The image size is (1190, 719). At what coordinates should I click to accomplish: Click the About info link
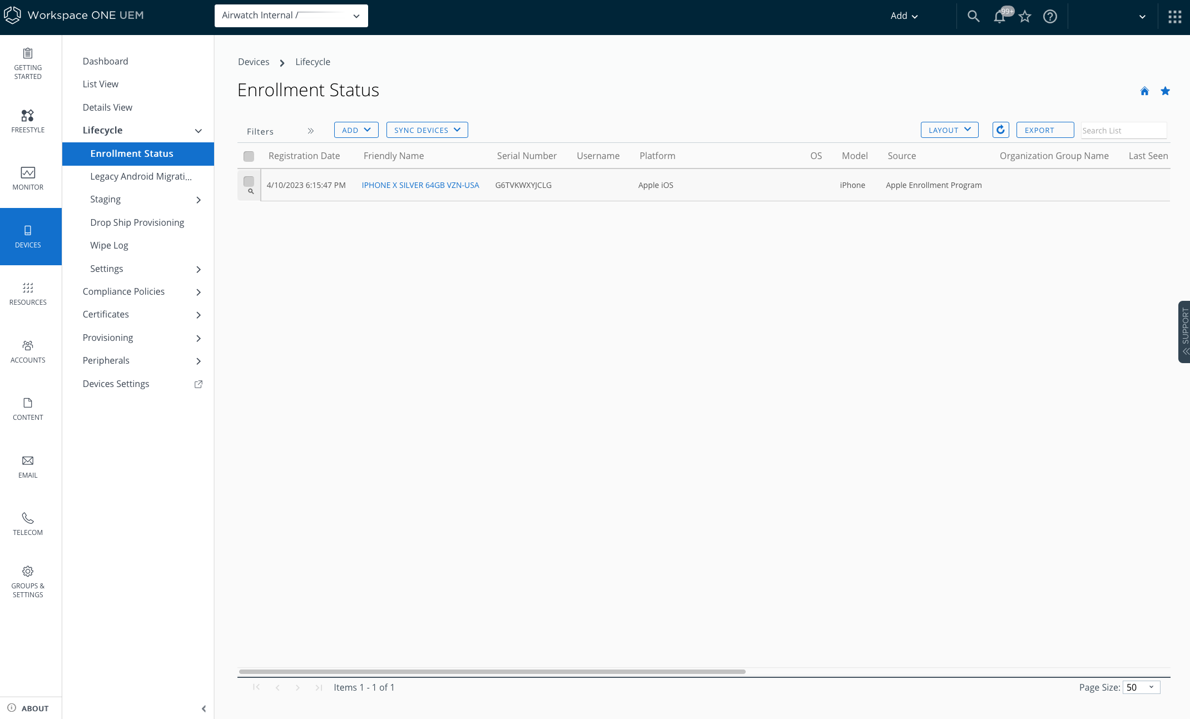[x=28, y=708]
